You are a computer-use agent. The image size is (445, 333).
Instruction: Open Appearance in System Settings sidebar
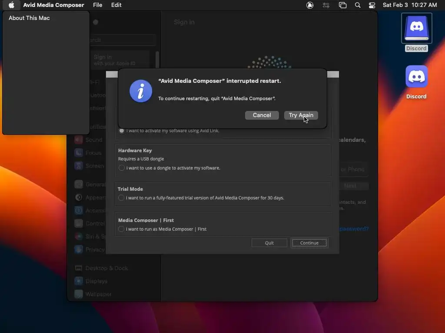tap(90, 197)
